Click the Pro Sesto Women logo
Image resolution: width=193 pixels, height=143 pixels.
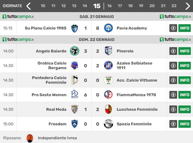(x=75, y=95)
